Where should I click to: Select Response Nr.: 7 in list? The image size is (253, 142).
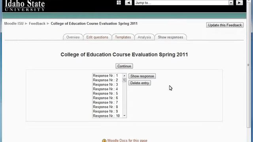[x=107, y=103]
